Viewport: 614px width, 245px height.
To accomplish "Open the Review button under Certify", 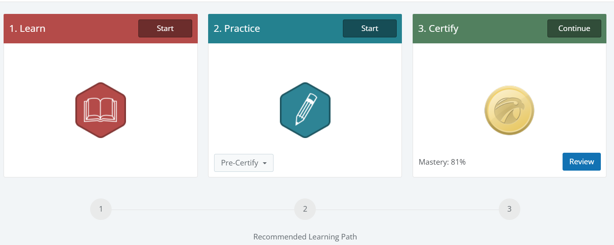I will click(581, 162).
